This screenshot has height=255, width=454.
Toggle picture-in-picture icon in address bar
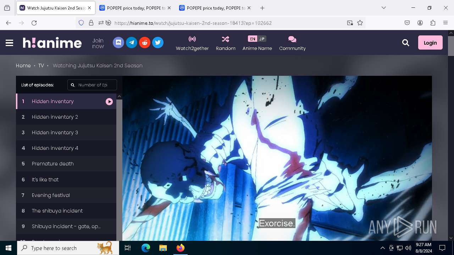(x=350, y=23)
